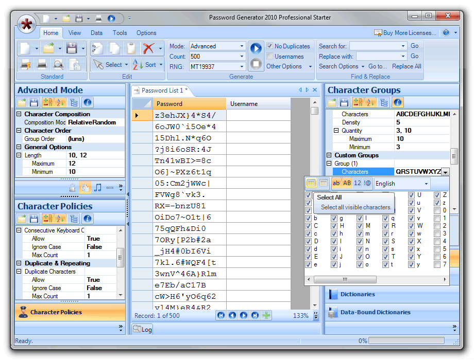Uncheck the No Duplicates option
The height and width of the screenshot is (360, 474).
pyautogui.click(x=269, y=46)
